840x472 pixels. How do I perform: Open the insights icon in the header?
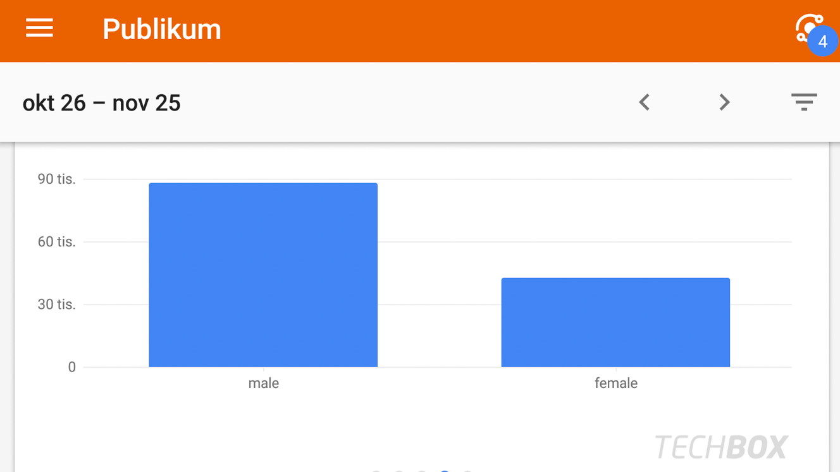808,28
